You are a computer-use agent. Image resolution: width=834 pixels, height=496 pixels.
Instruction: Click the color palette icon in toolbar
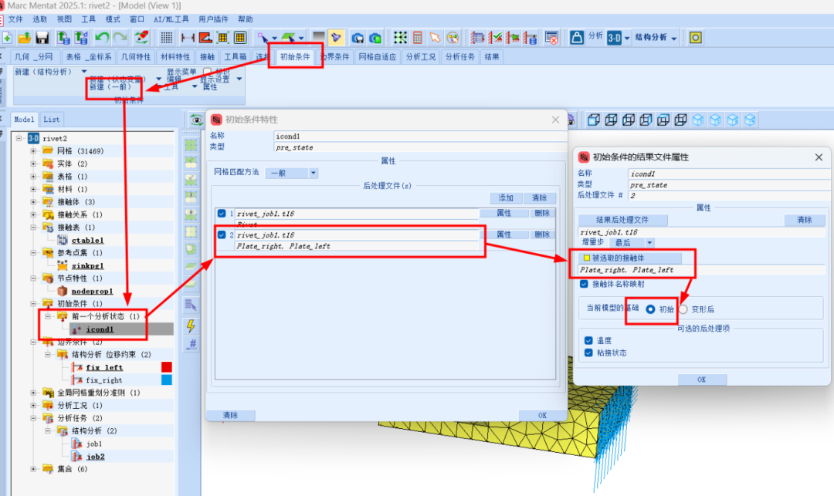[453, 37]
